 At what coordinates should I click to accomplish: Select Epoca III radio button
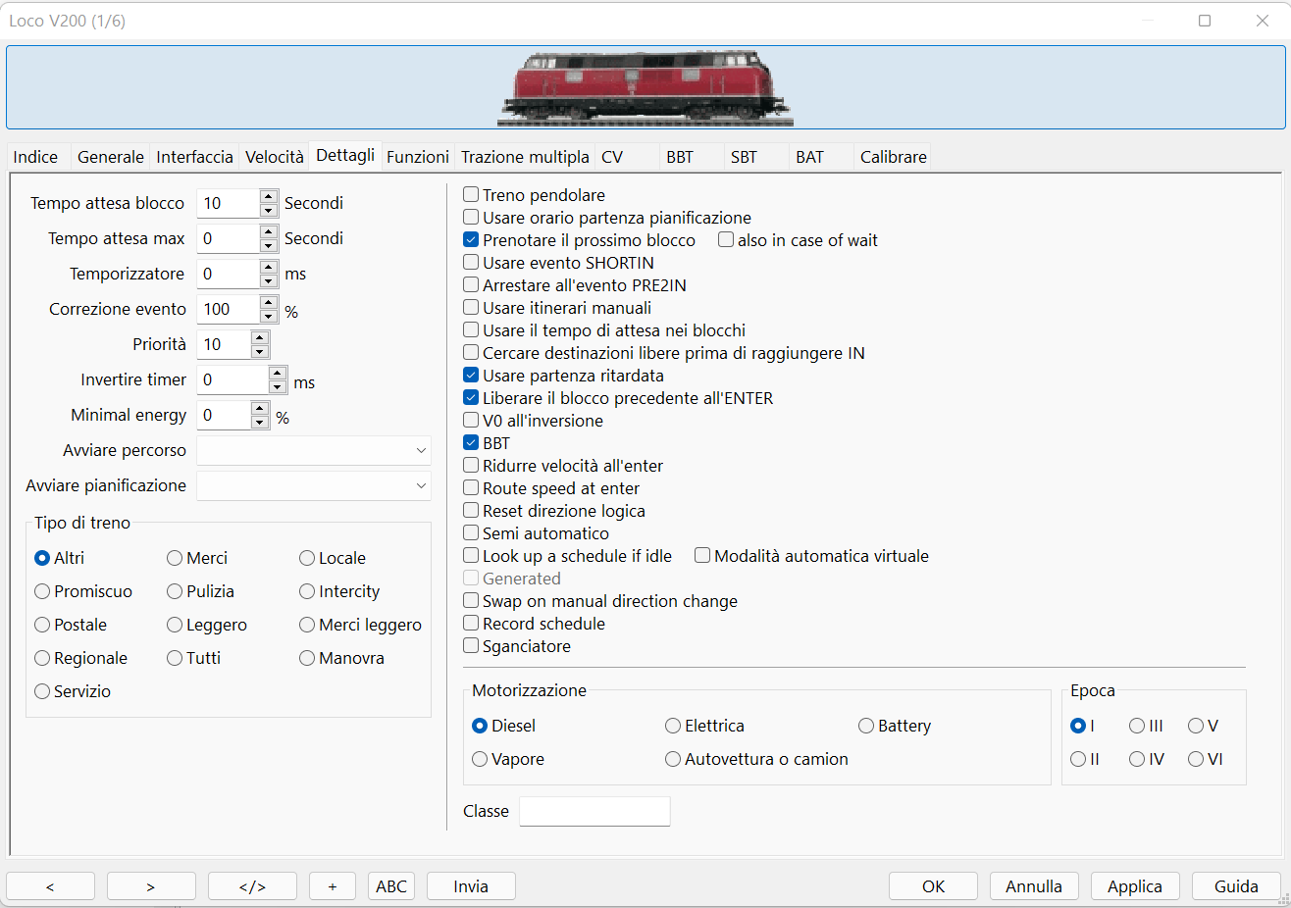click(x=1137, y=726)
